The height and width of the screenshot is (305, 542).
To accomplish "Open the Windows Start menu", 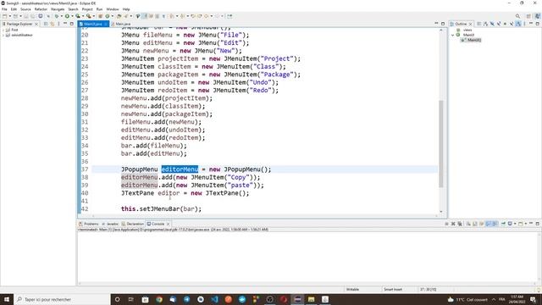I will point(7,299).
